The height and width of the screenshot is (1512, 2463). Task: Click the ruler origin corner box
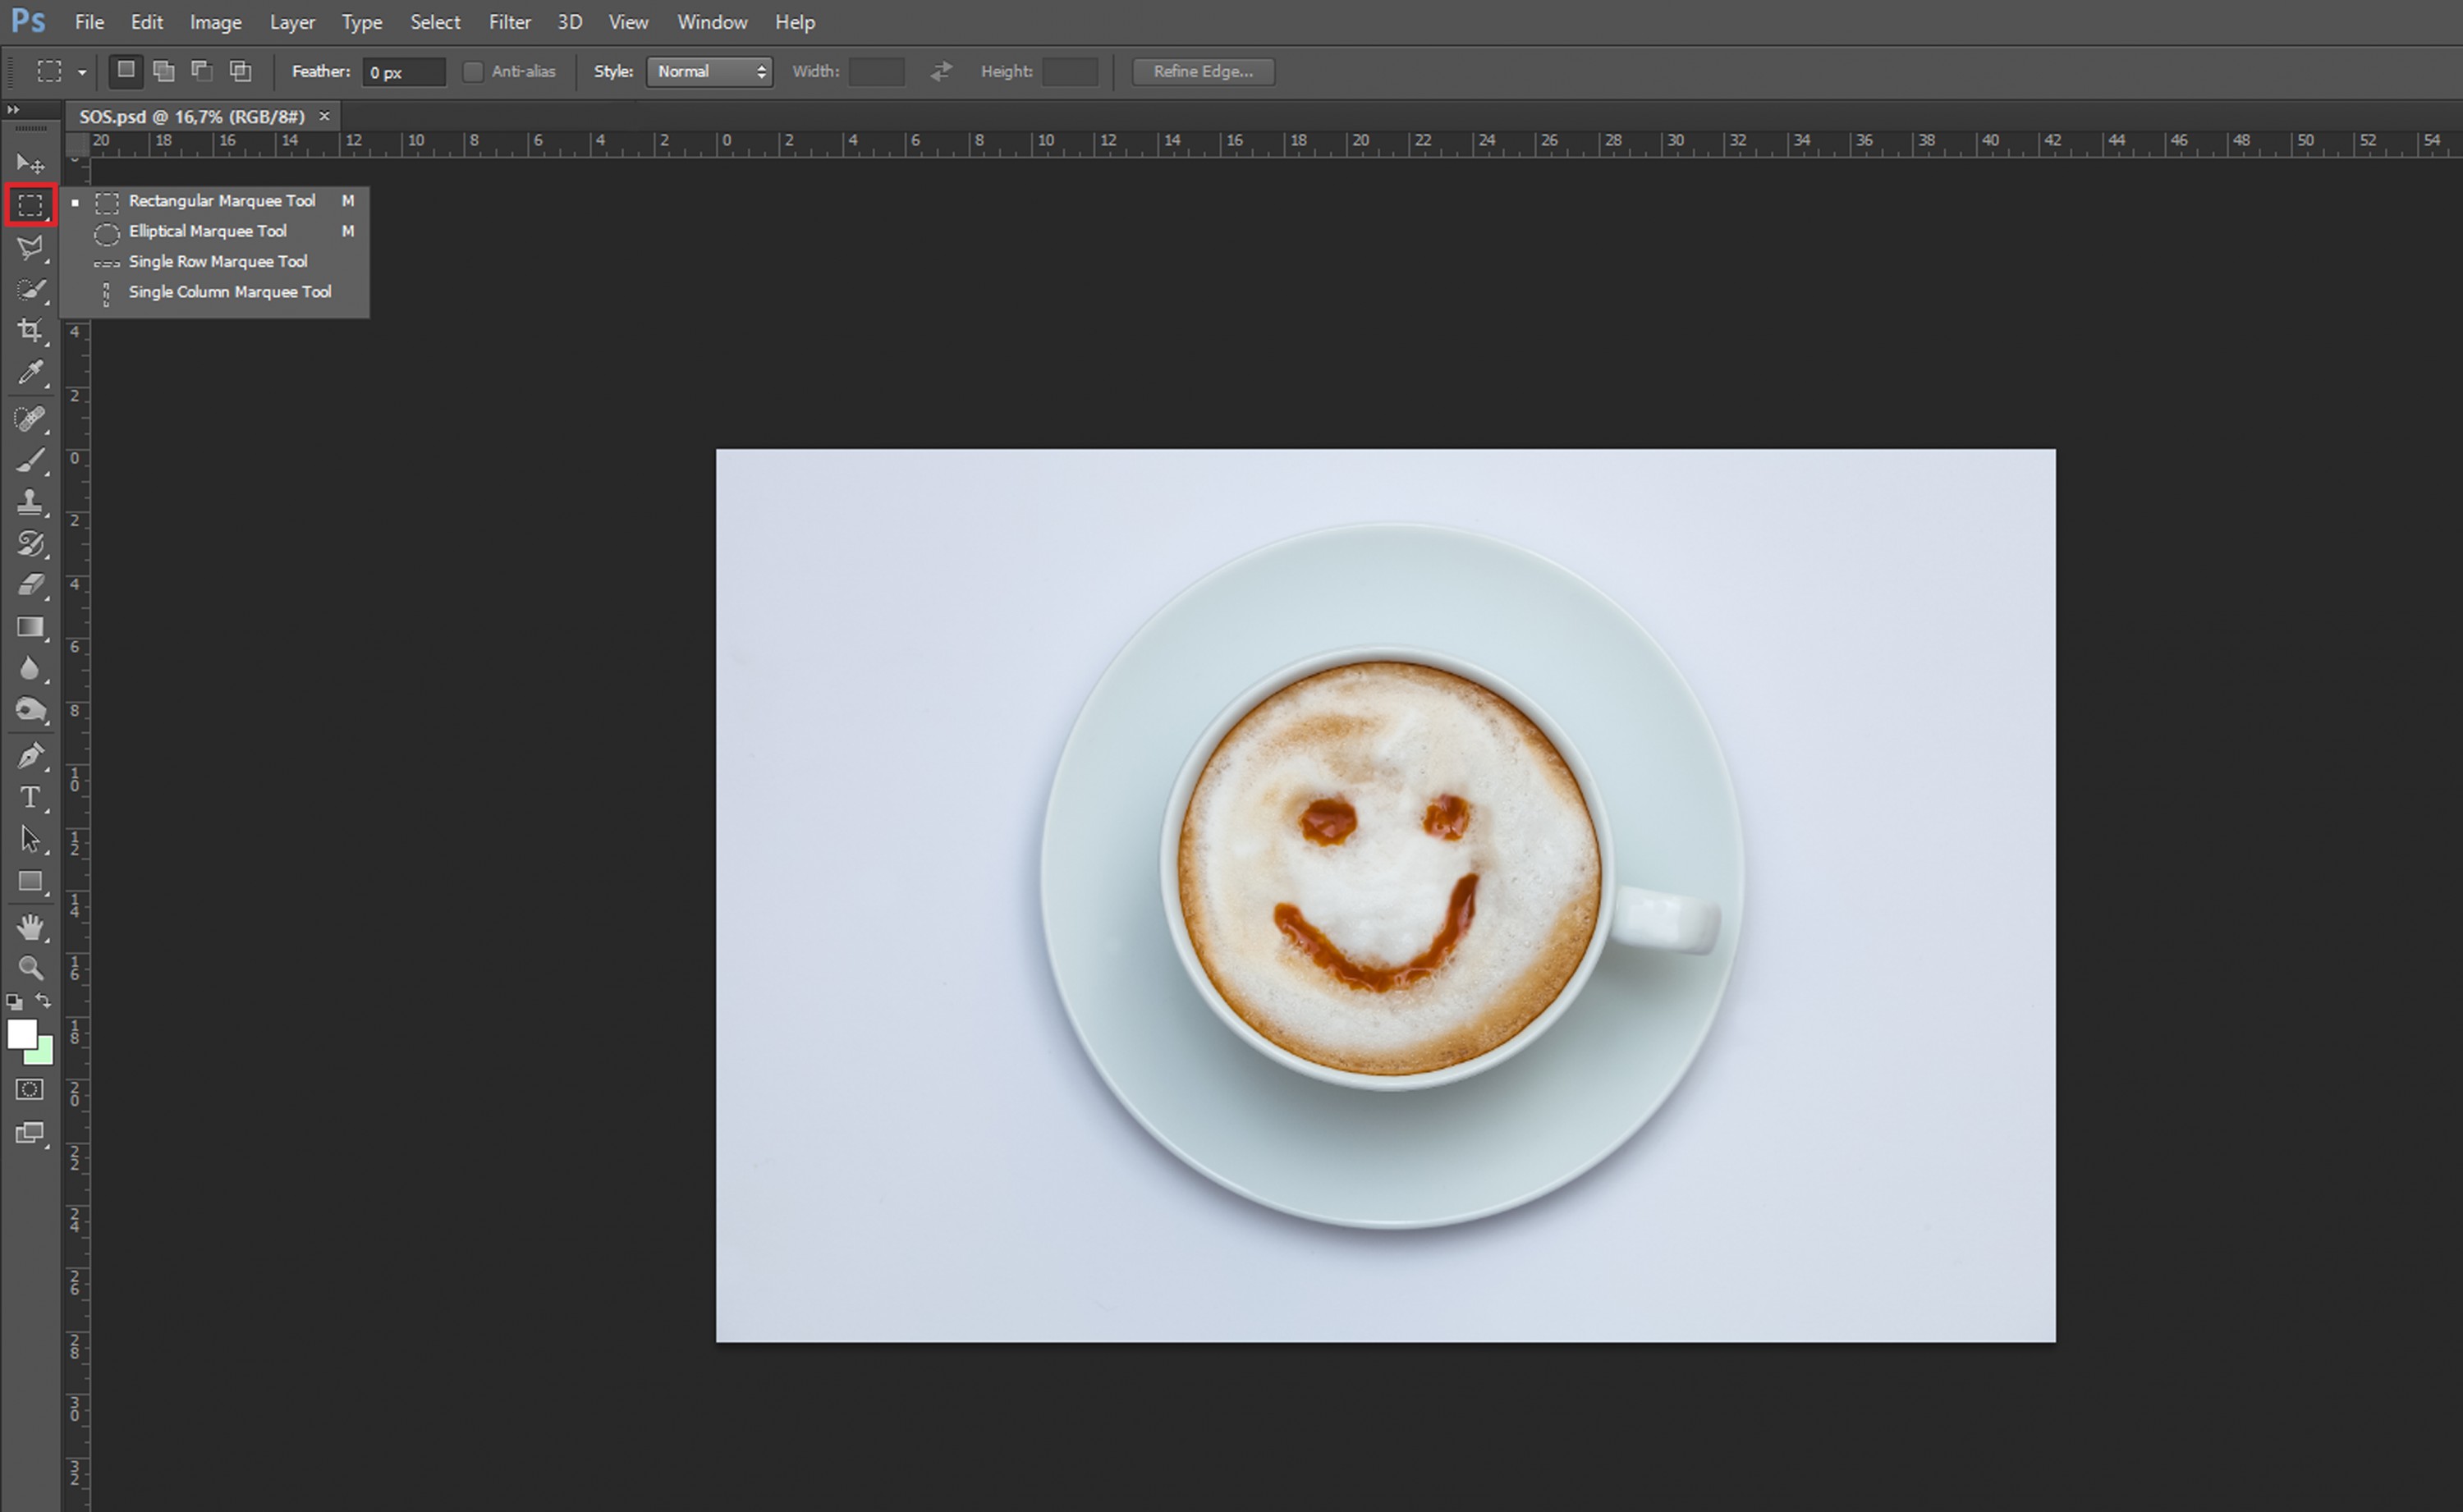[x=77, y=144]
